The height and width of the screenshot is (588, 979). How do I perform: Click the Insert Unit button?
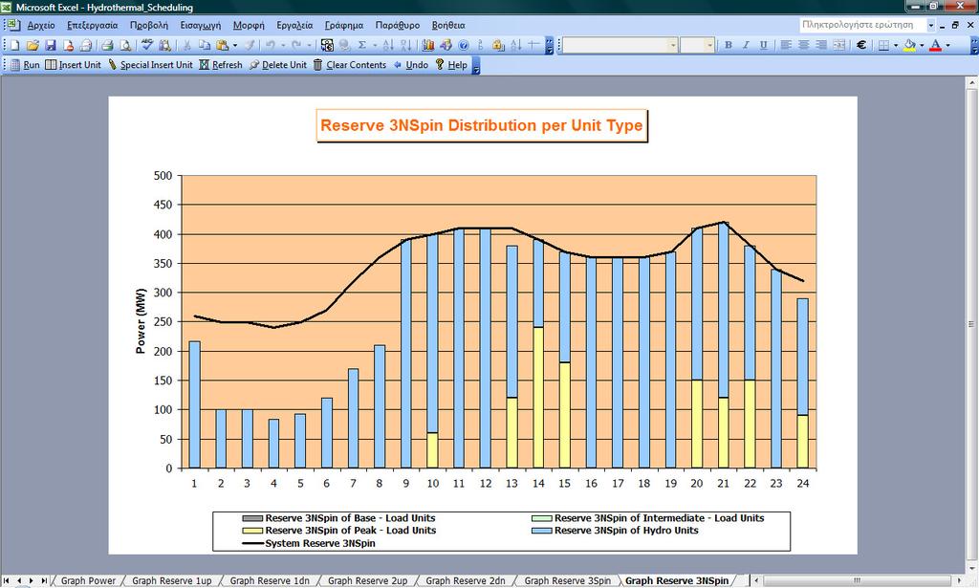click(x=73, y=65)
